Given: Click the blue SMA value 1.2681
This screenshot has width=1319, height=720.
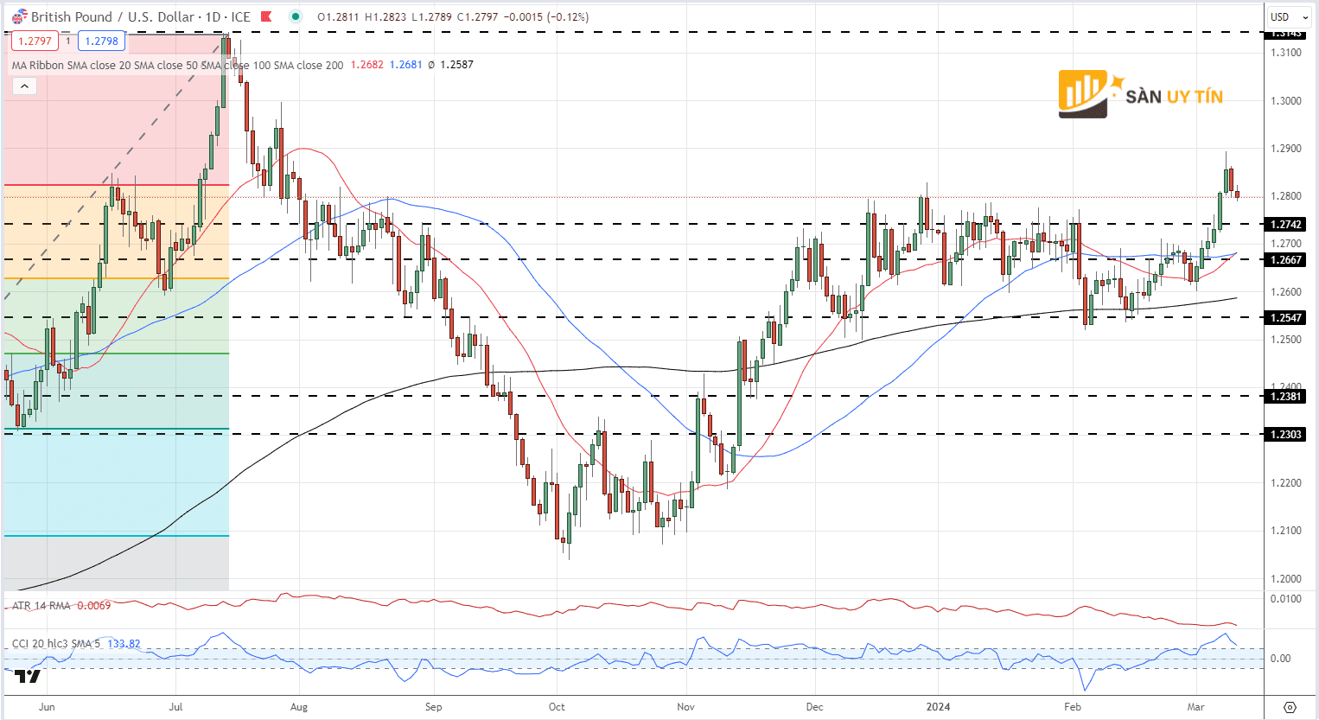Looking at the screenshot, I should point(406,65).
